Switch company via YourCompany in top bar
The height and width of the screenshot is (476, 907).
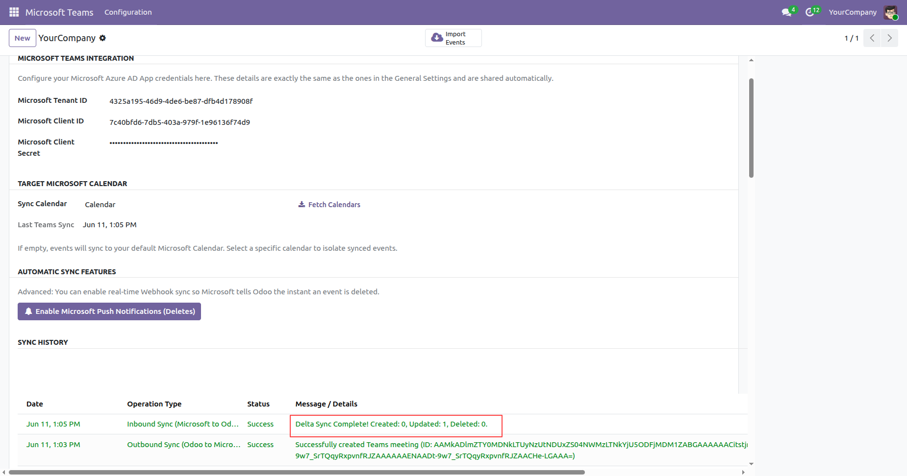click(x=853, y=12)
